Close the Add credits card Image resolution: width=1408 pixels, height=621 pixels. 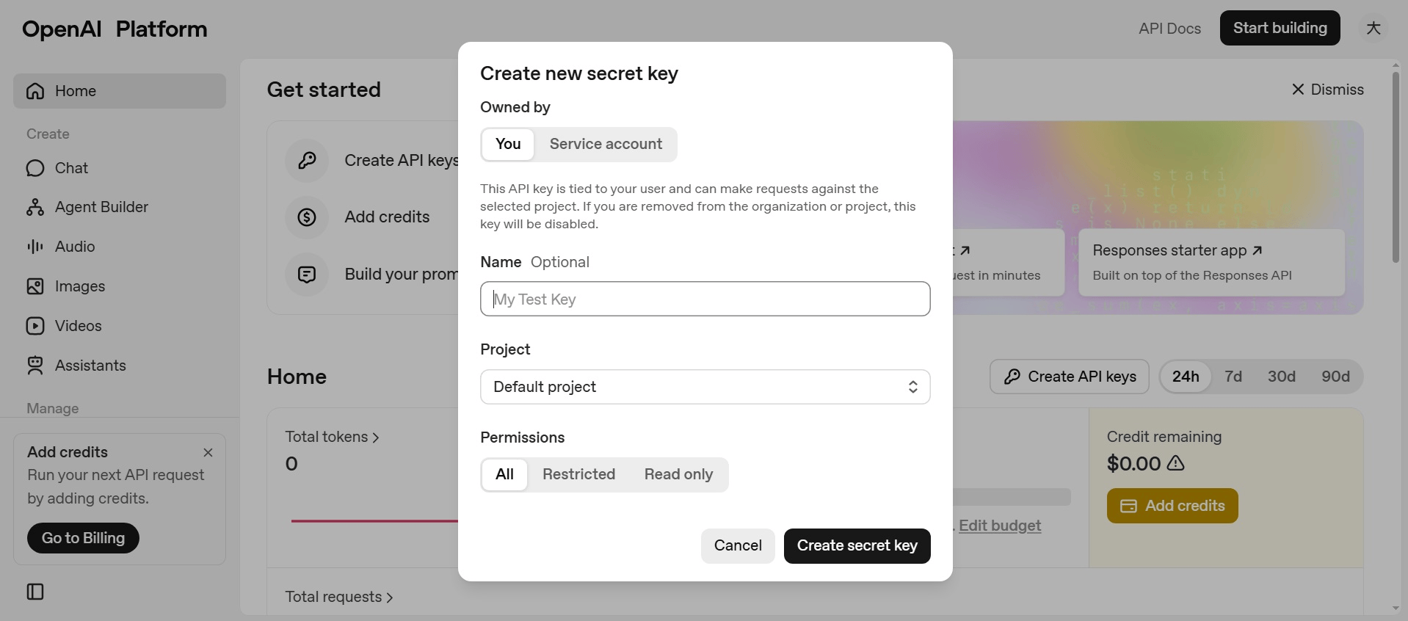pos(208,452)
